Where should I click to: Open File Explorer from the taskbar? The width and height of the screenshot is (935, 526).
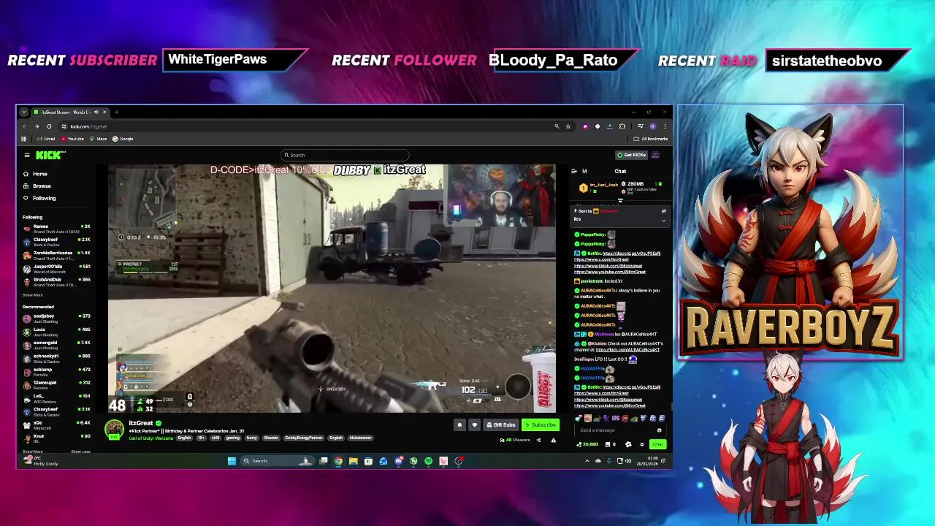tap(353, 461)
